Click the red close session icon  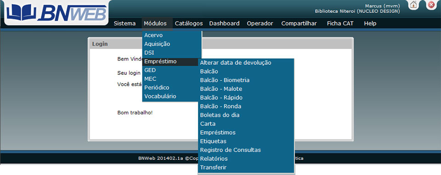431,5
